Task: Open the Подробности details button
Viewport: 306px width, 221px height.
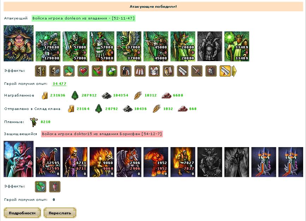Action: click(x=22, y=213)
